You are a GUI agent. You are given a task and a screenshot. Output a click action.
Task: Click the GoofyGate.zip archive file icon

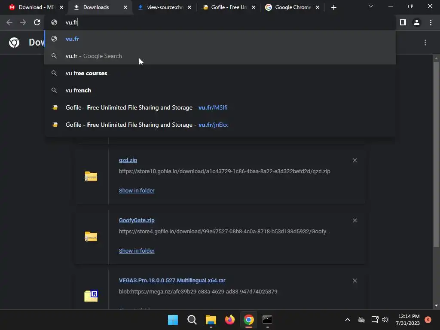[x=91, y=236]
